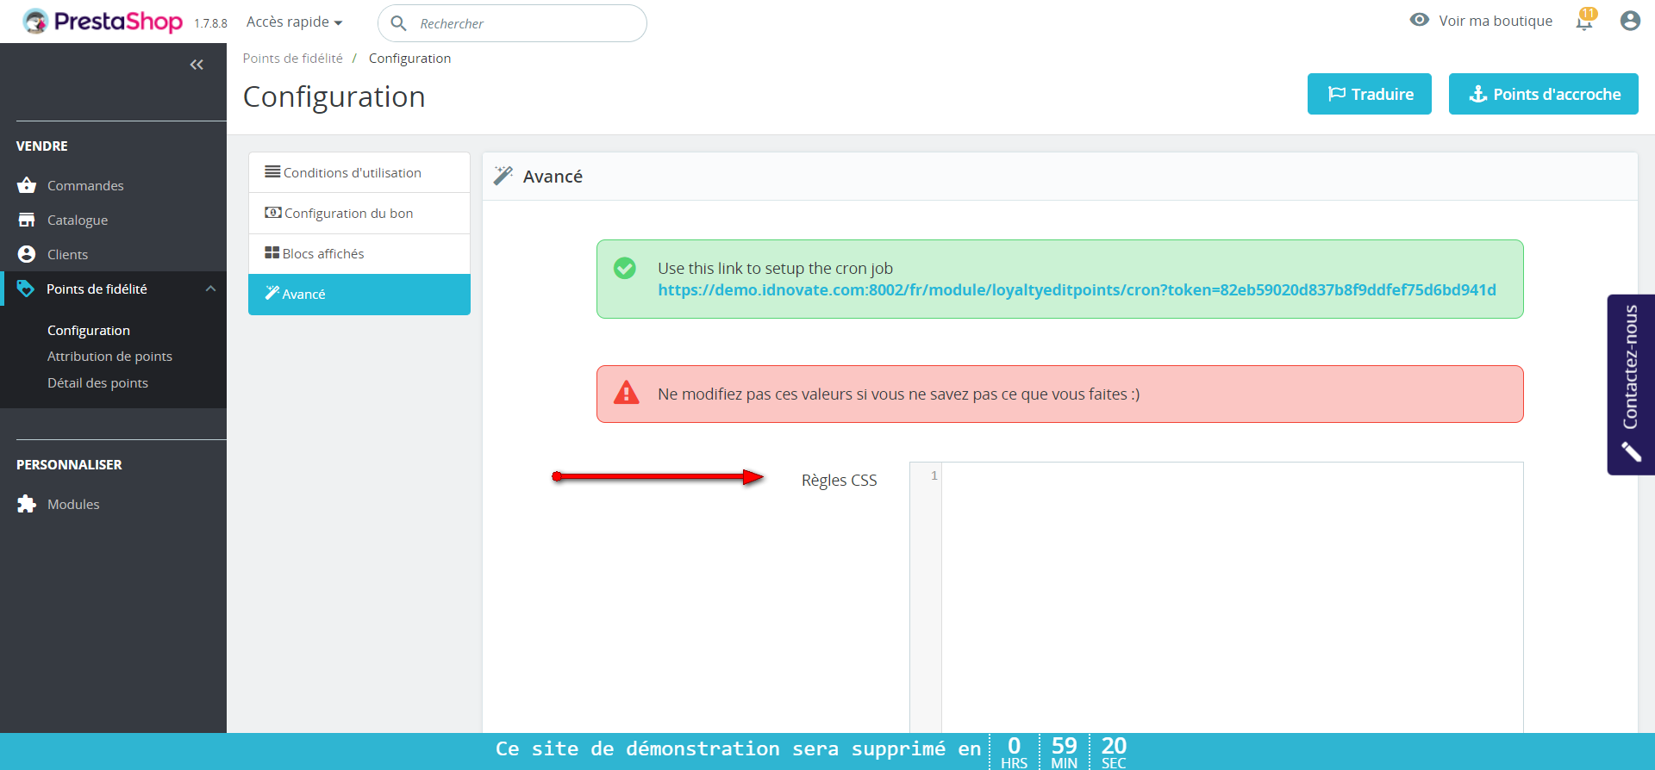Focus the Rechercher search field

click(512, 23)
